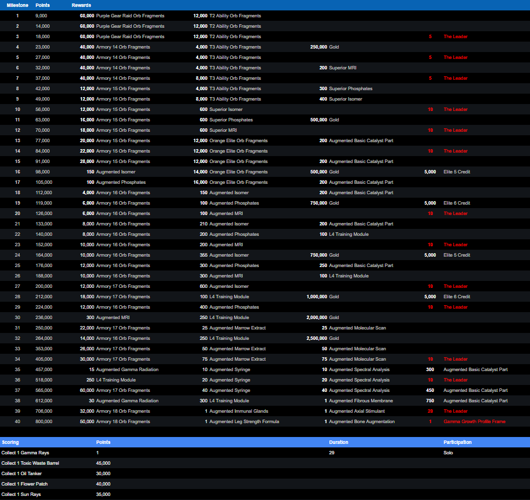Click the Points column header in milestone table
This screenshot has height=500, width=530.
pyautogui.click(x=42, y=5)
